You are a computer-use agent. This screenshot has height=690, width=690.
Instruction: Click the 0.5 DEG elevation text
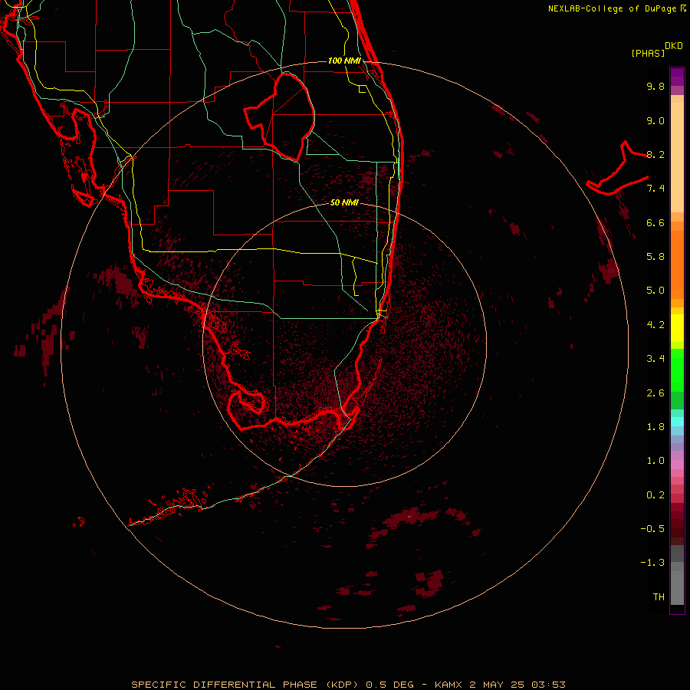pos(390,685)
